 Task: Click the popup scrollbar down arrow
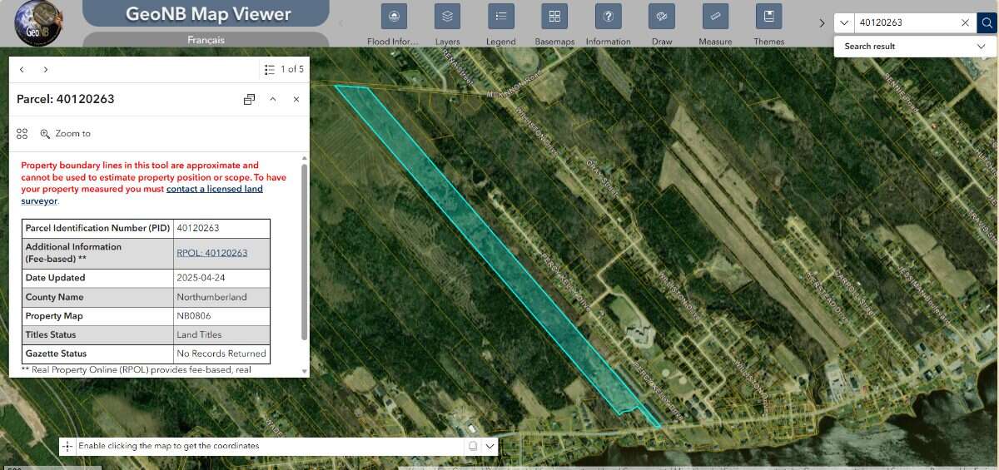[304, 371]
